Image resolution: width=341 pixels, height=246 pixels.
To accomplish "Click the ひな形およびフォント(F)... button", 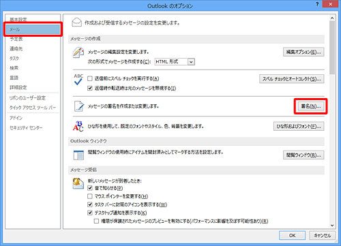I will click(x=299, y=126).
